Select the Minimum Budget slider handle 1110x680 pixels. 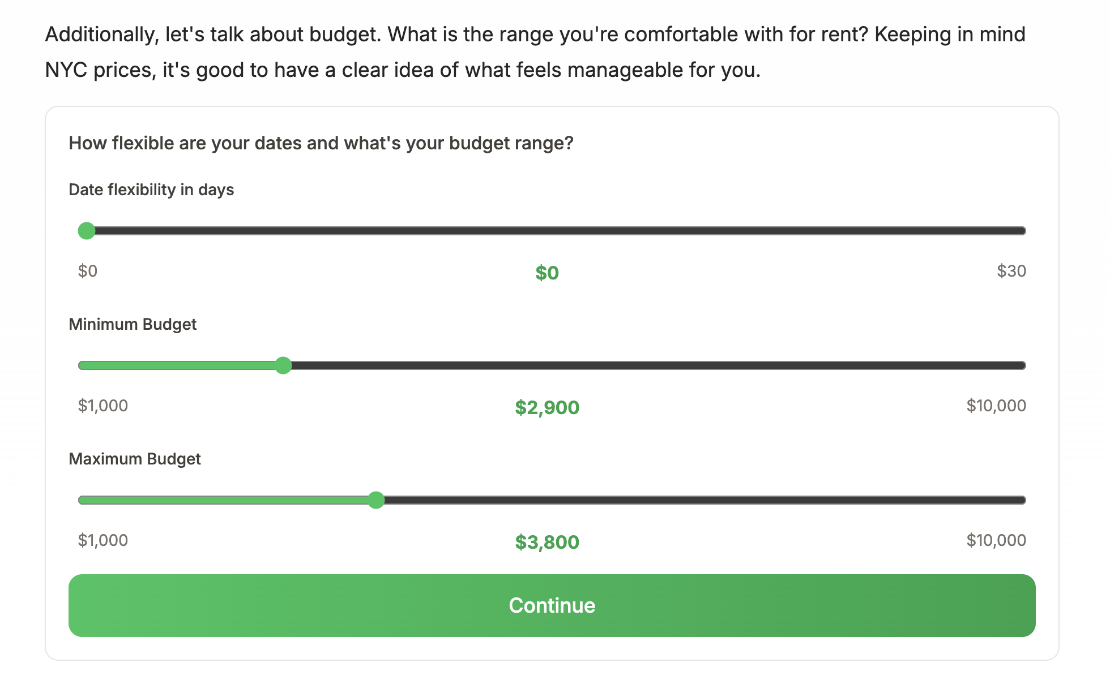point(283,365)
